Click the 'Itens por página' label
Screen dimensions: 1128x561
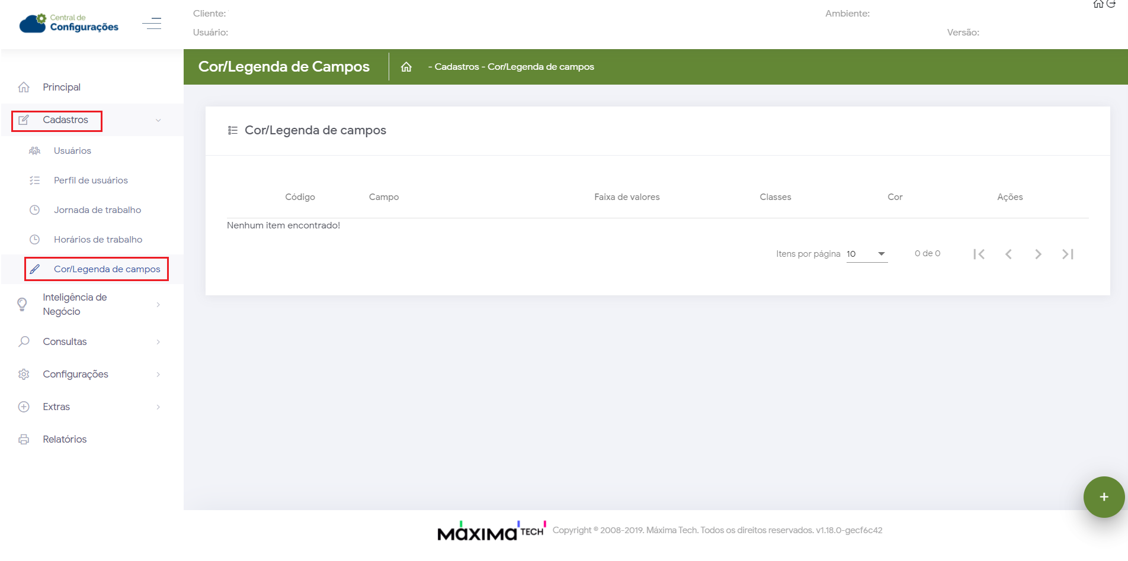coord(808,254)
